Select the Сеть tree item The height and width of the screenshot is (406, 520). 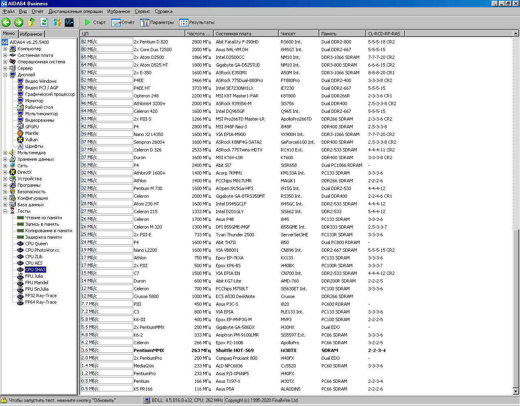point(23,166)
